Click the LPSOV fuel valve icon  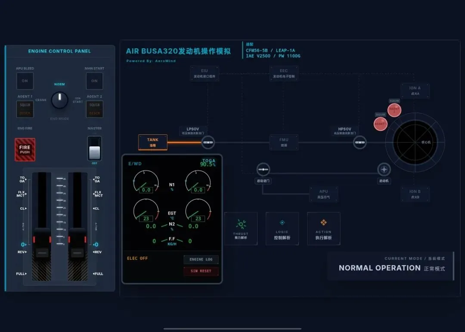coord(208,143)
